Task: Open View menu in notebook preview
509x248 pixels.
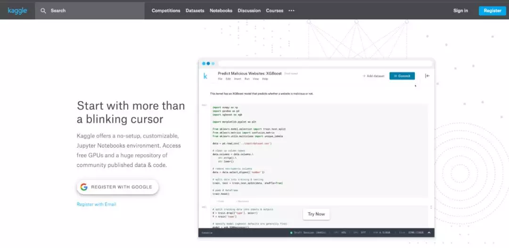Action: click(256, 79)
